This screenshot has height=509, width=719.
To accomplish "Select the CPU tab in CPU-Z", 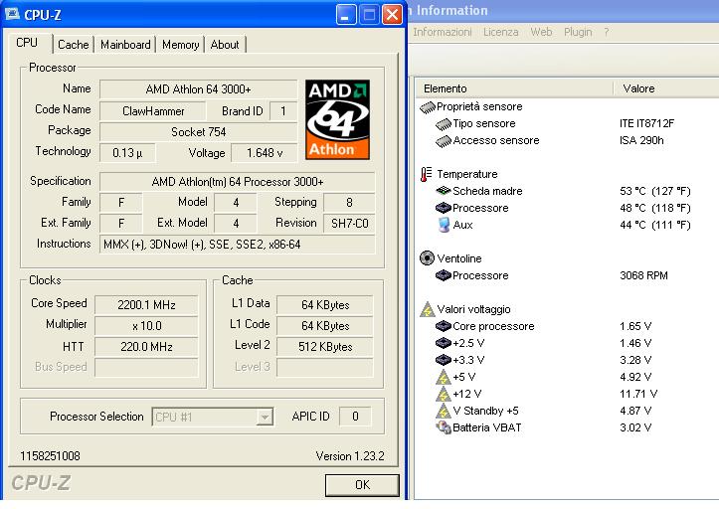I will point(27,43).
